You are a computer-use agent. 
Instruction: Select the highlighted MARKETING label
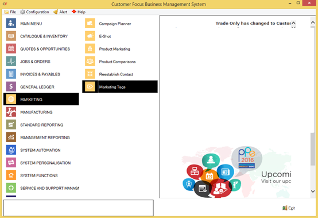[x=31, y=100]
